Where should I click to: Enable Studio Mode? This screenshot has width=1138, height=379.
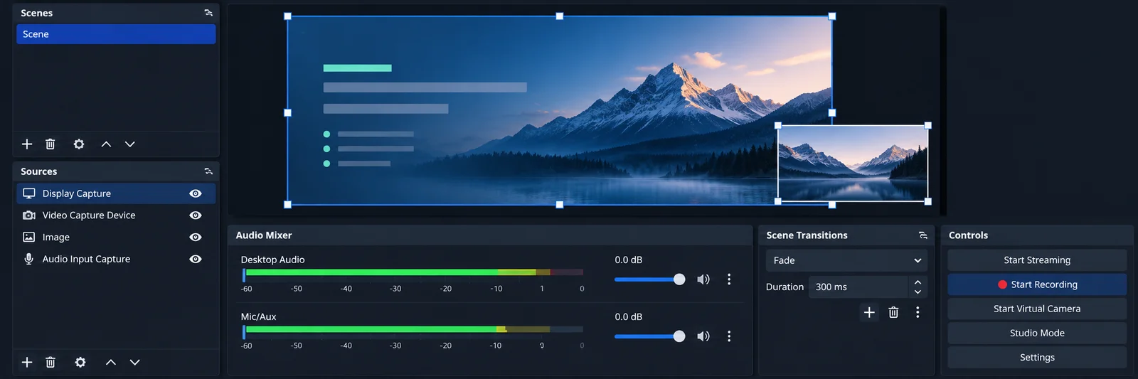click(1037, 333)
